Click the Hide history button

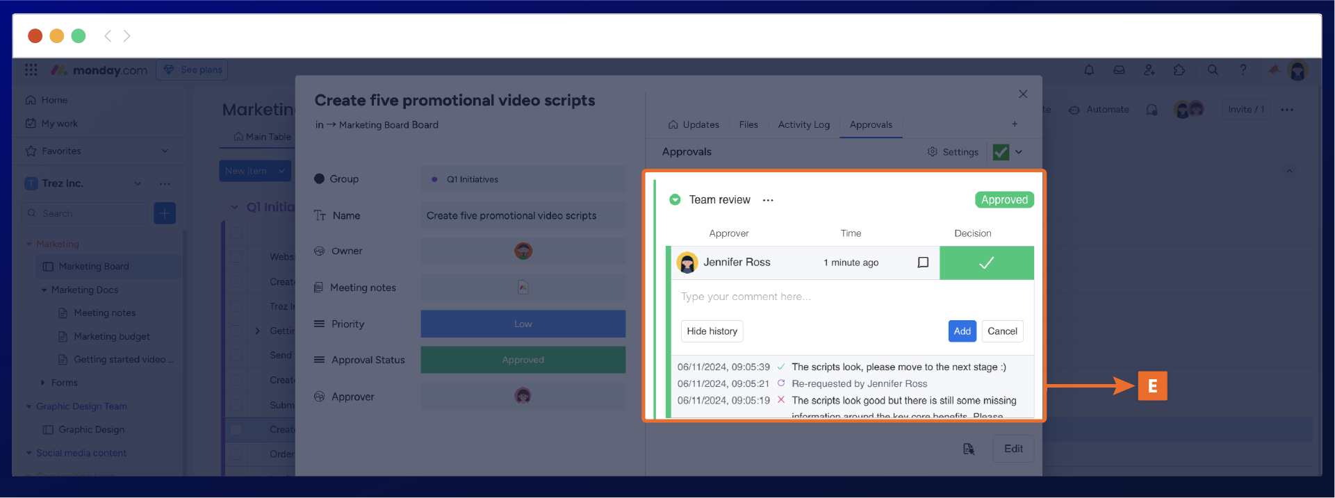[712, 331]
